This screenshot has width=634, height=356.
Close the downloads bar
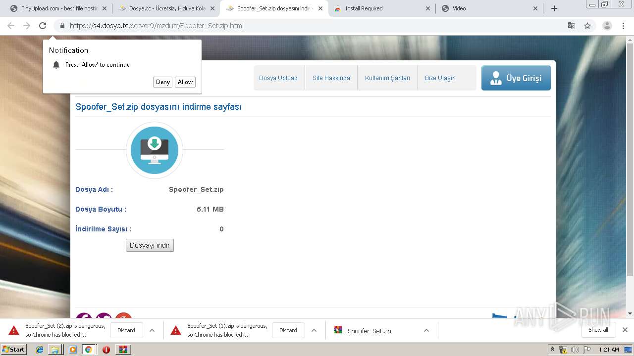click(625, 330)
